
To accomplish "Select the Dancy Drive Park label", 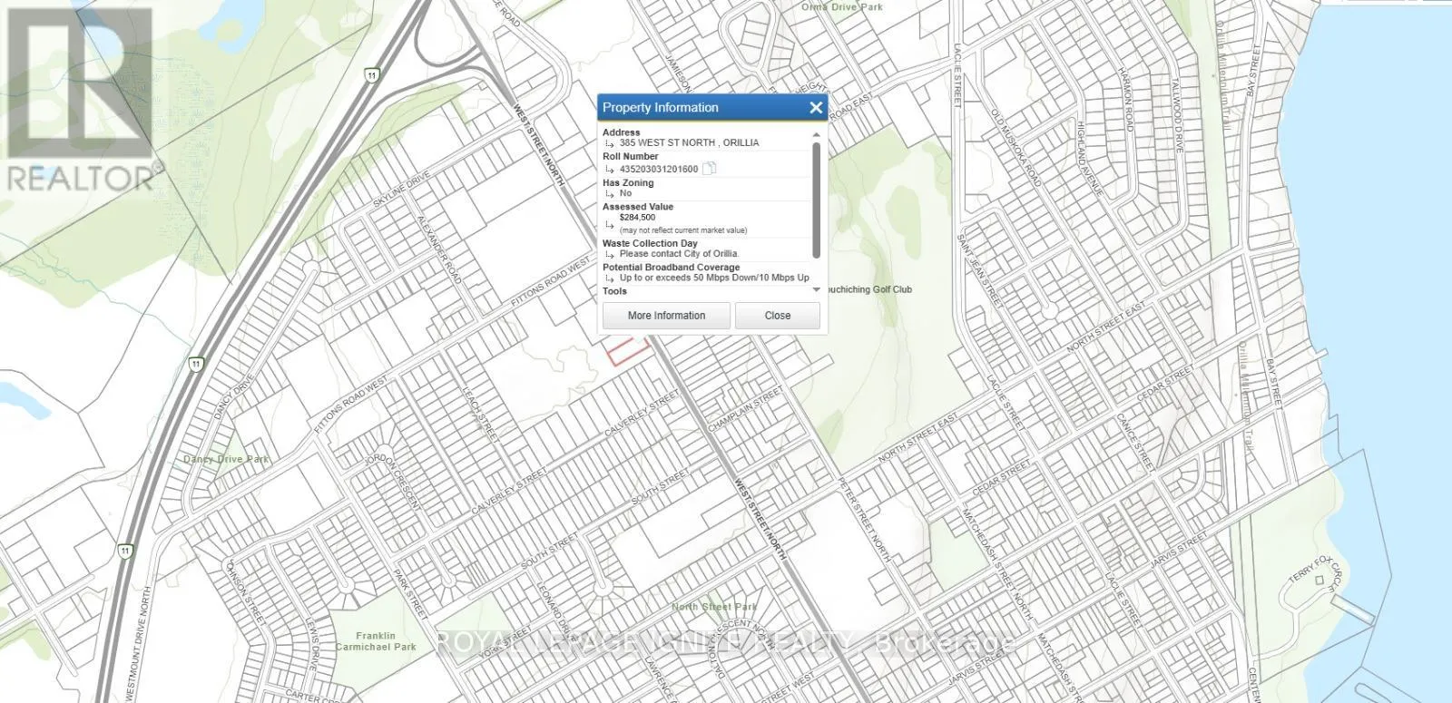I will coord(226,459).
